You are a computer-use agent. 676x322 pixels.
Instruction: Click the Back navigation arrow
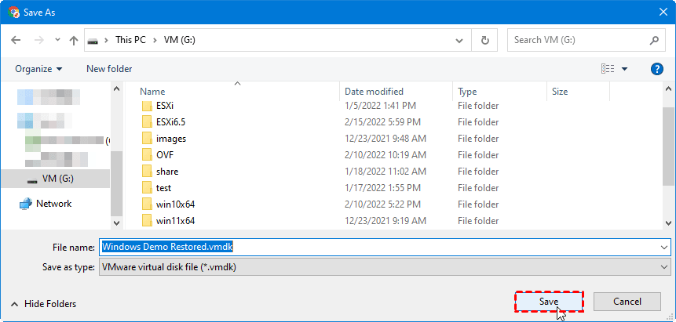(16, 40)
